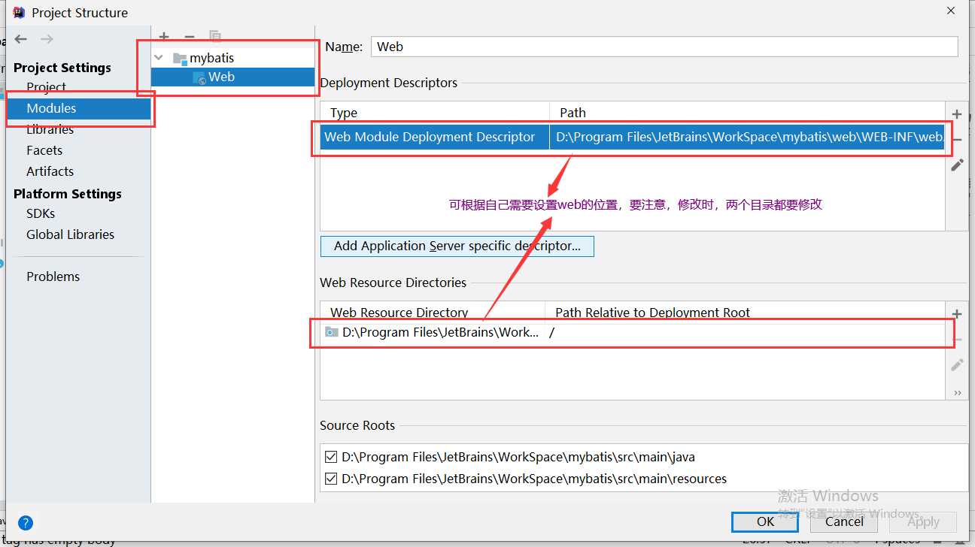The image size is (975, 547).
Task: Collapse the mybatis tree node
Action: click(x=158, y=58)
